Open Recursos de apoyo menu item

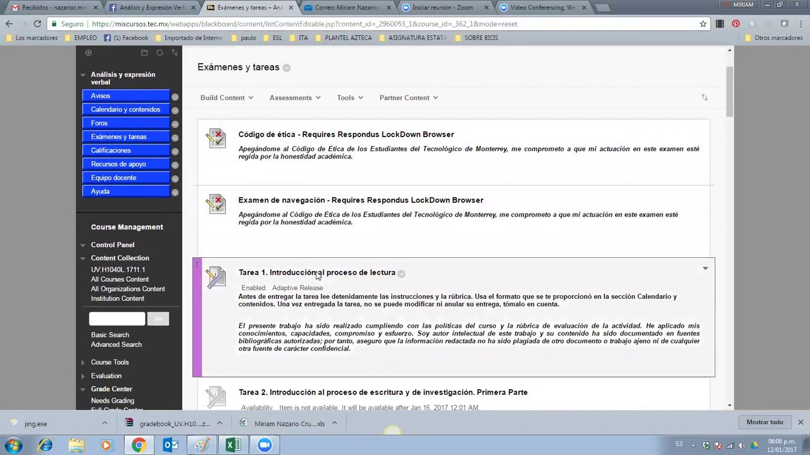click(x=126, y=164)
